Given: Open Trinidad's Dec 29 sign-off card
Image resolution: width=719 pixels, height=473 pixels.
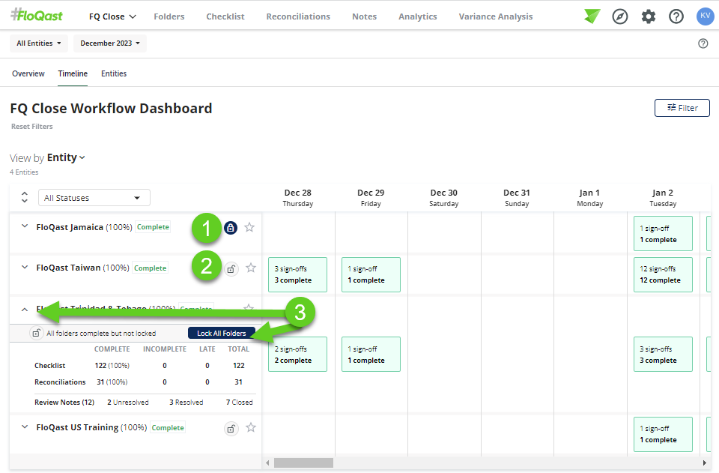Looking at the screenshot, I should tap(371, 355).
